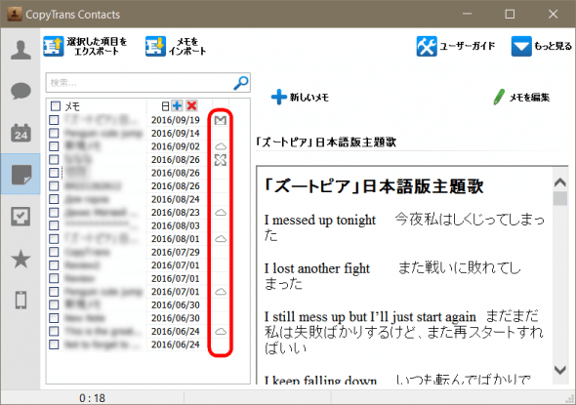Check the note dated 2016/08/23
Screen dimensions: 576x405
click(x=54, y=212)
